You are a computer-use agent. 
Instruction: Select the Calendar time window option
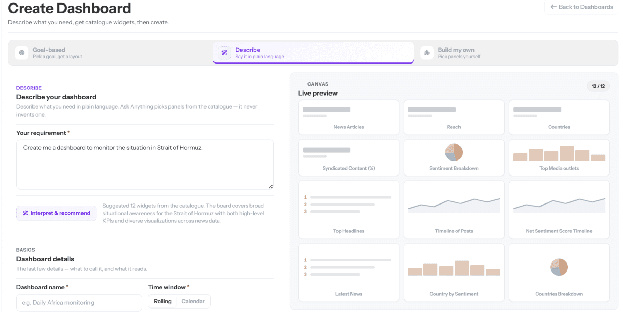point(193,301)
